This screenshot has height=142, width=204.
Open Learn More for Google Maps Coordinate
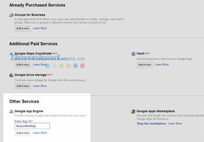click(40, 65)
